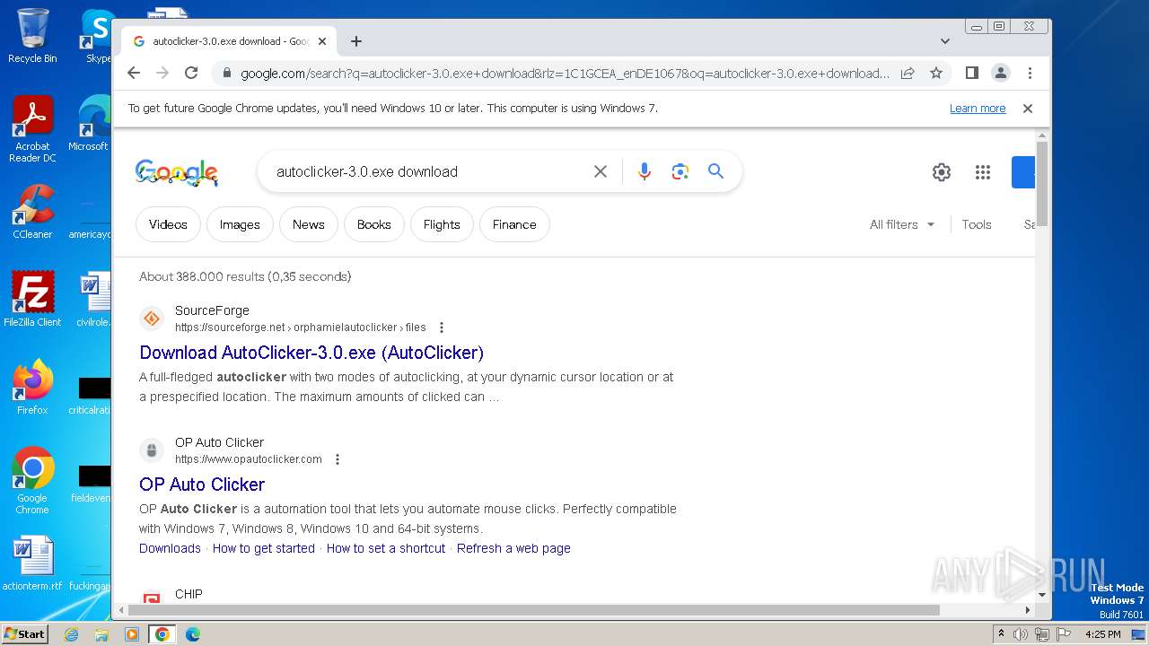The height and width of the screenshot is (646, 1149).
Task: Select Recycle Bin on desktop
Action: pyautogui.click(x=32, y=36)
